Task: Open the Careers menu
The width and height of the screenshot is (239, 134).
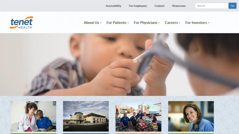Action: (172, 23)
